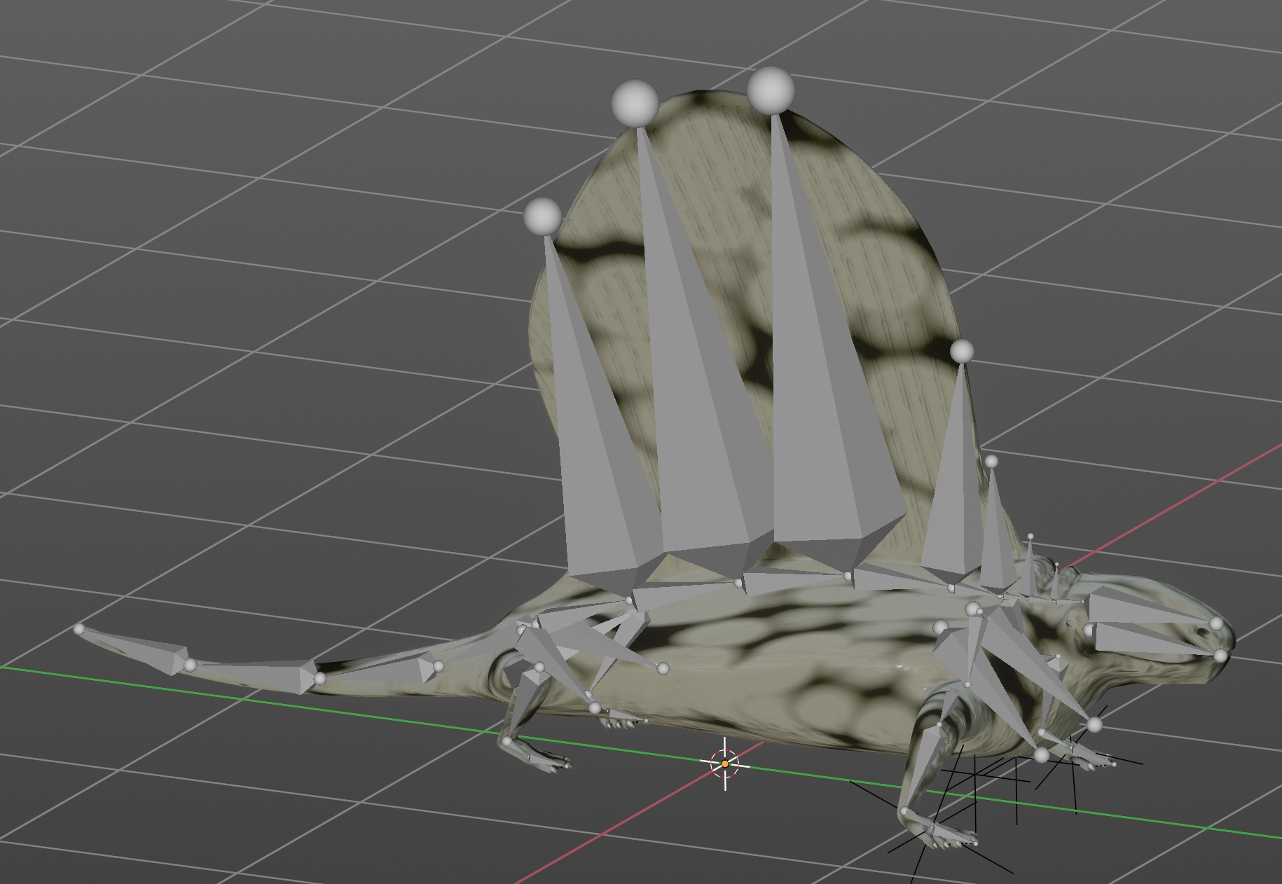Click the joint sphere at the tail's end
Viewport: 1282px width, 884px height.
tap(78, 630)
